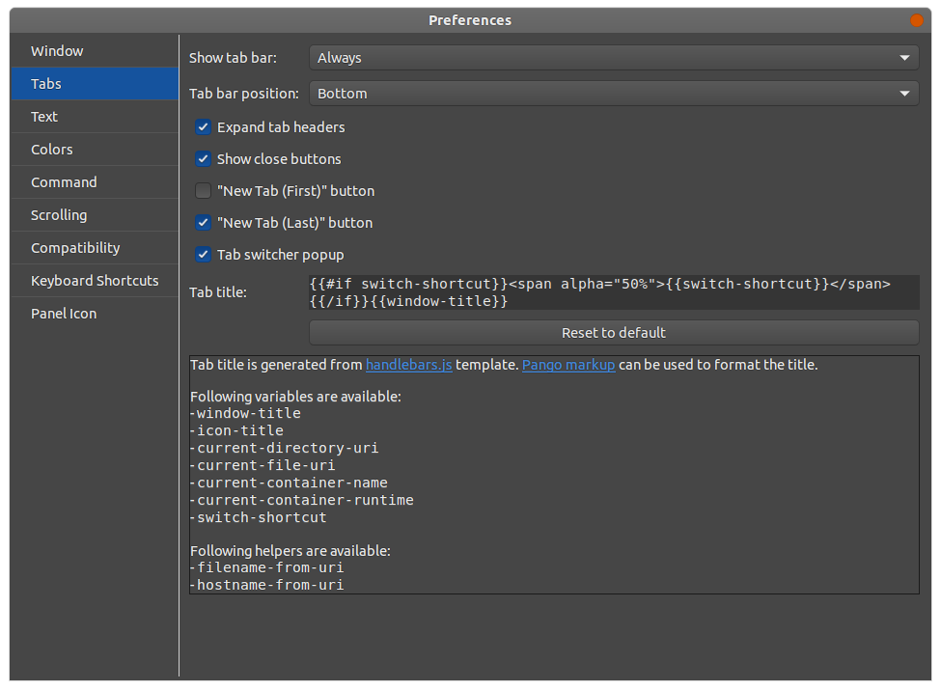
Task: Click the filename-from-uri helper line
Action: pos(267,567)
